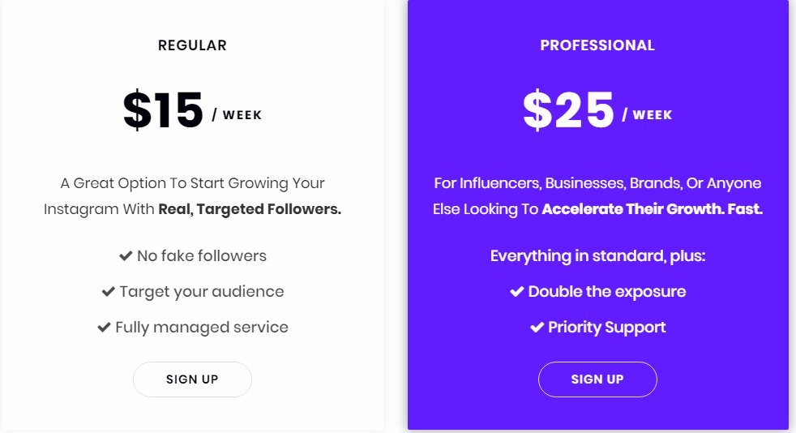
Task: Click the No fake followers feature text
Action: [202, 256]
